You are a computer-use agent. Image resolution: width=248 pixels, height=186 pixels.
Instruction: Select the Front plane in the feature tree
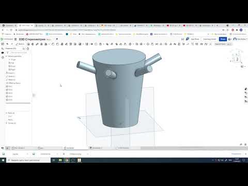tap(12, 66)
